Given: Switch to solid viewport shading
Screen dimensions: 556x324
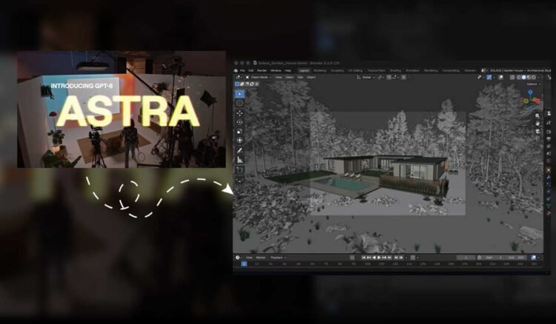Looking at the screenshot, I should [x=523, y=77].
